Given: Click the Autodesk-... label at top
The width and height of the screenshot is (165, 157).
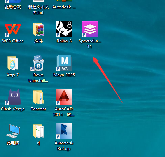Looking at the screenshot, I should (64, 7).
